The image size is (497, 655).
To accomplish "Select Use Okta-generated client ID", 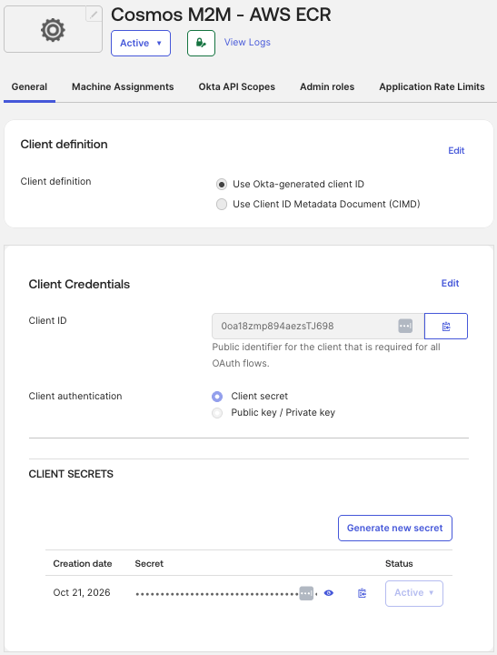I will 222,184.
